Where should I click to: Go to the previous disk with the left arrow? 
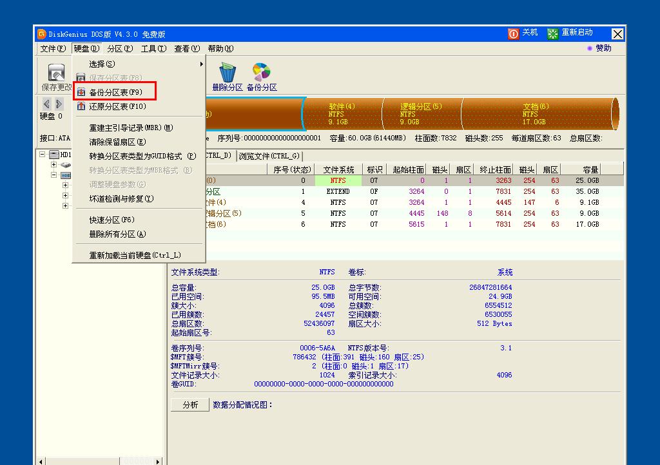[46, 104]
